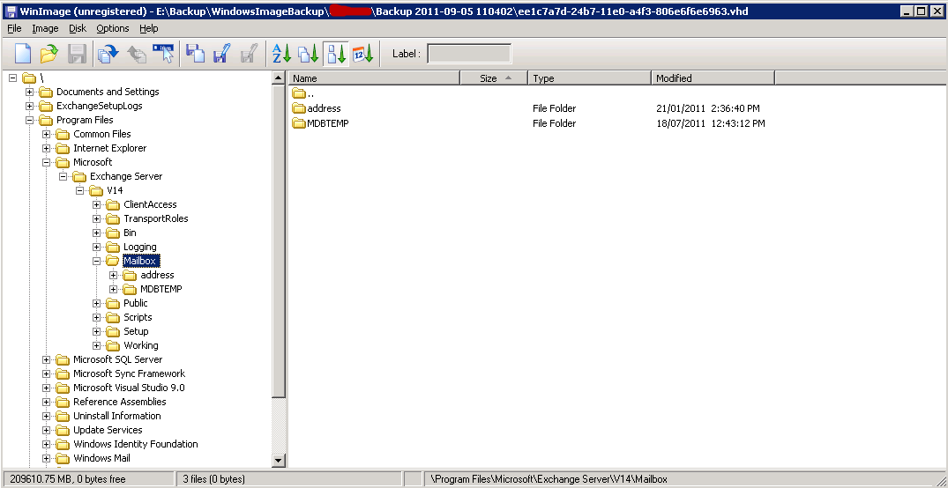Click the parent '..' folder icon
Viewport: 948px width, 488px height.
pyautogui.click(x=299, y=93)
